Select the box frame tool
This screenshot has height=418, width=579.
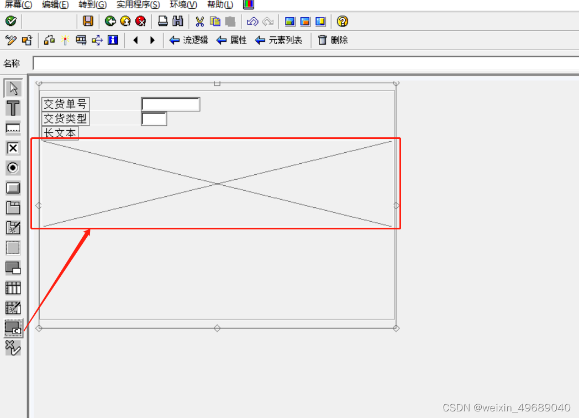[x=13, y=248]
